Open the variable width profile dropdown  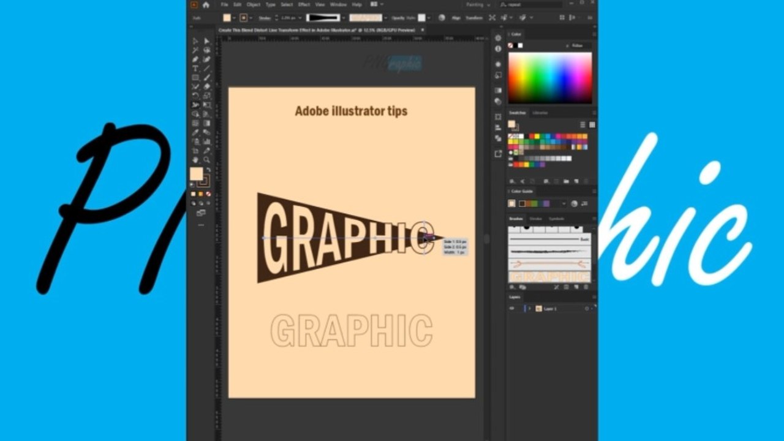pyautogui.click(x=345, y=18)
